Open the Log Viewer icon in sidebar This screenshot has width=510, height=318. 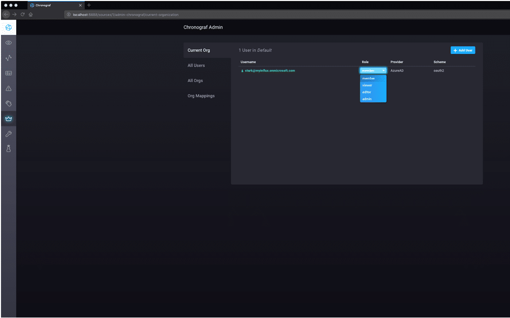coord(8,103)
